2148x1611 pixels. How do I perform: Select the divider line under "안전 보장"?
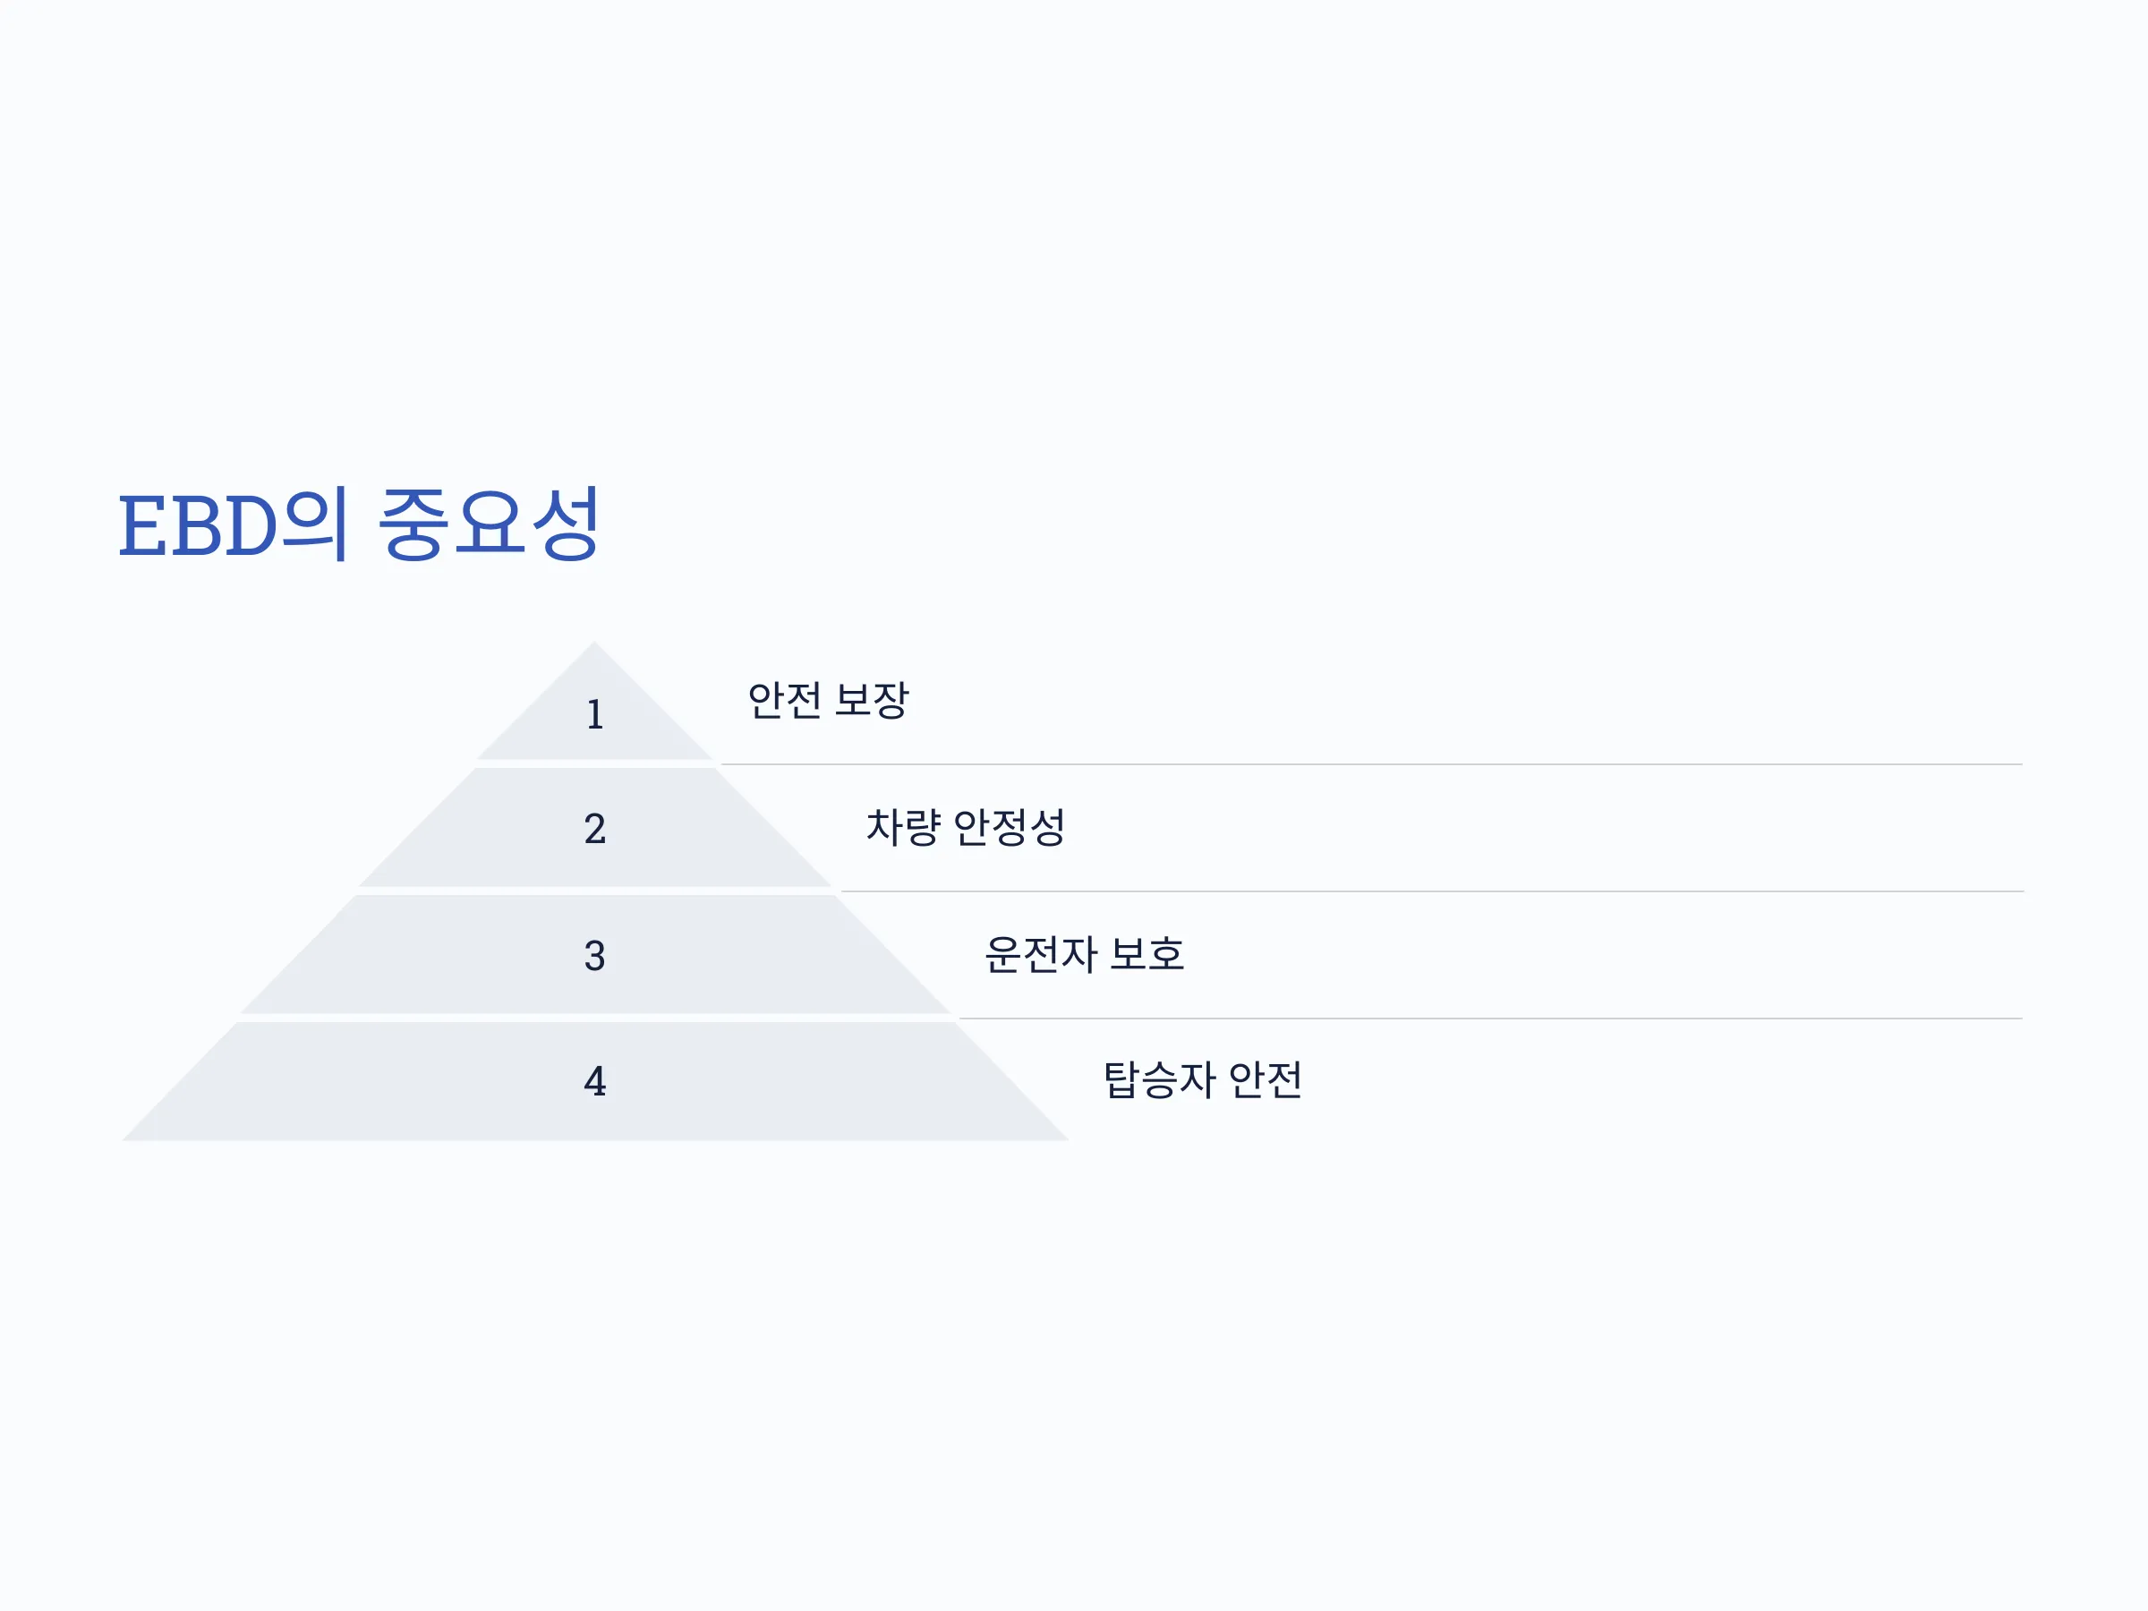[x=1371, y=764]
